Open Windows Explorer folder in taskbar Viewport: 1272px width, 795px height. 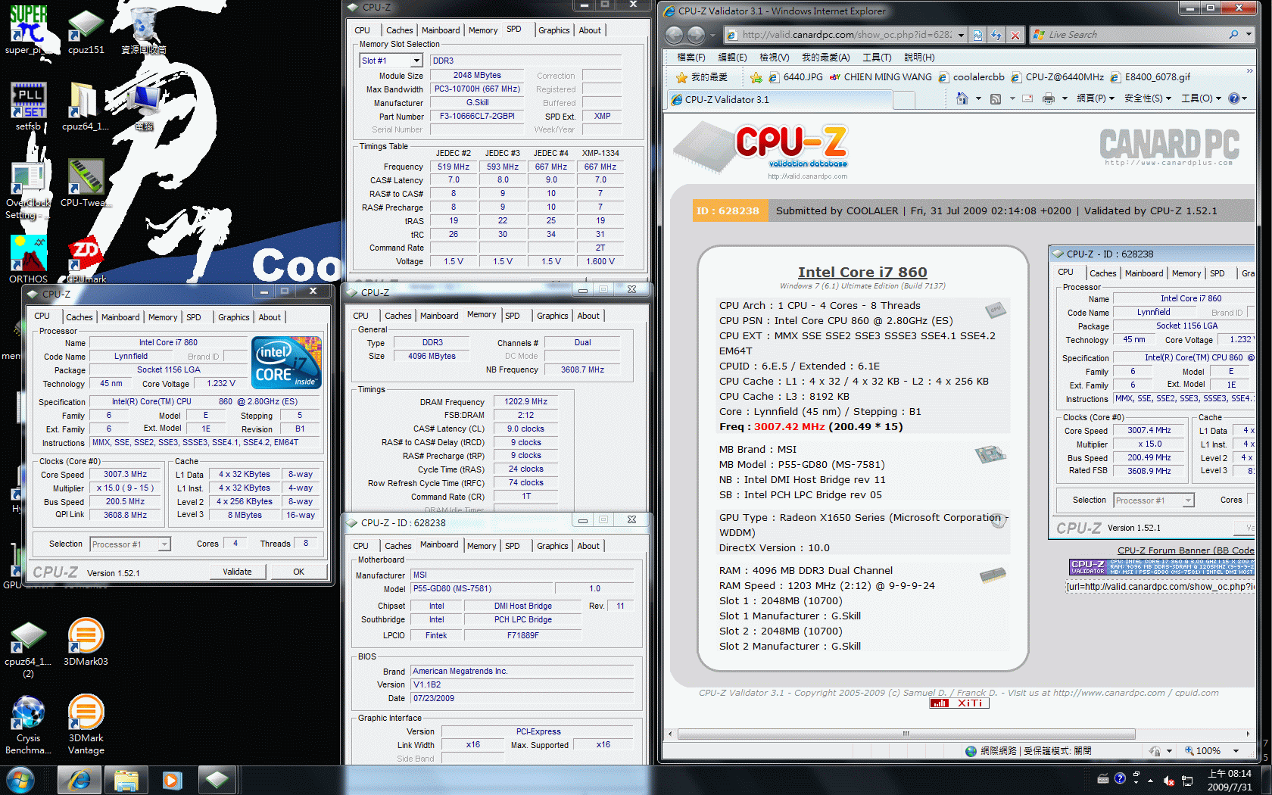pos(126,780)
